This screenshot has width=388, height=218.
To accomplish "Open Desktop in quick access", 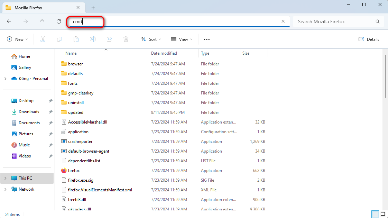I will coord(26,101).
